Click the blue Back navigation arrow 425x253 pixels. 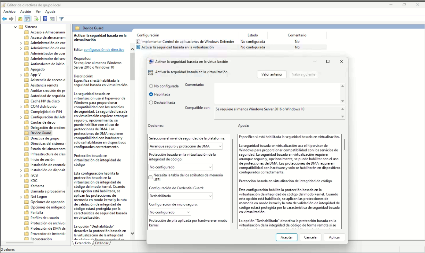pyautogui.click(x=4, y=19)
